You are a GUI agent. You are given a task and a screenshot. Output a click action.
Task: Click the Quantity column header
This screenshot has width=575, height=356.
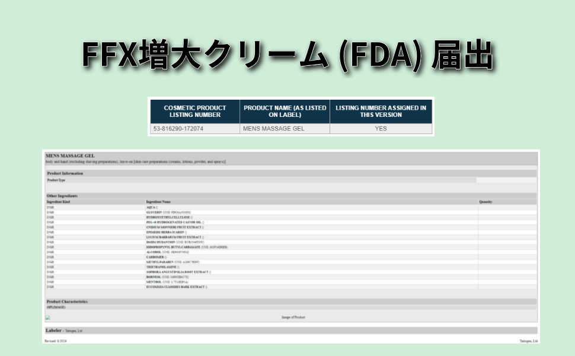coord(486,202)
